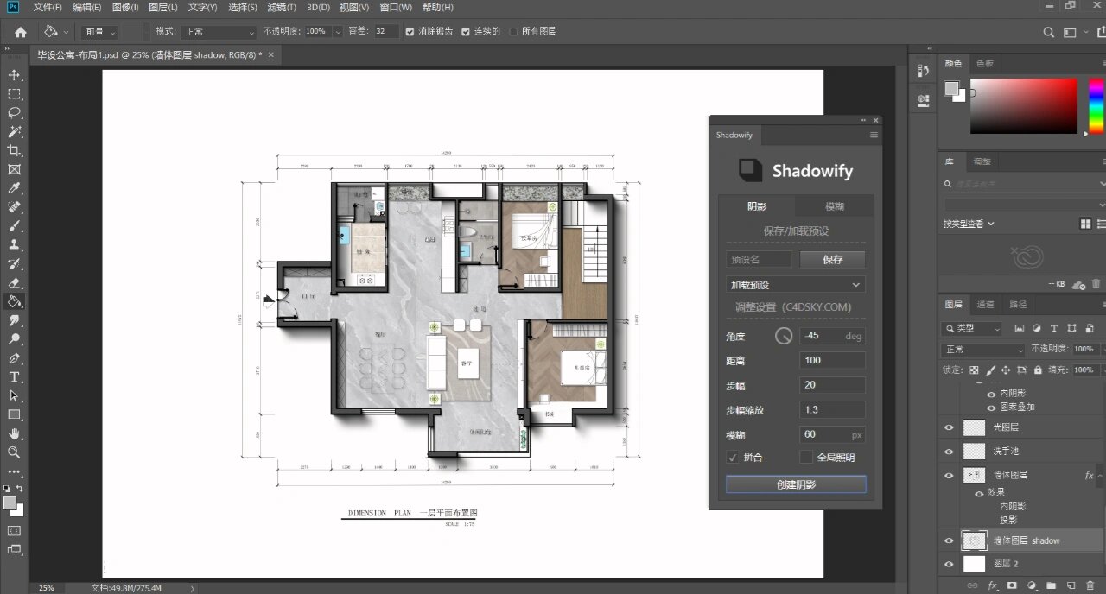Select the Eraser tool
The width and height of the screenshot is (1106, 594).
point(15,282)
